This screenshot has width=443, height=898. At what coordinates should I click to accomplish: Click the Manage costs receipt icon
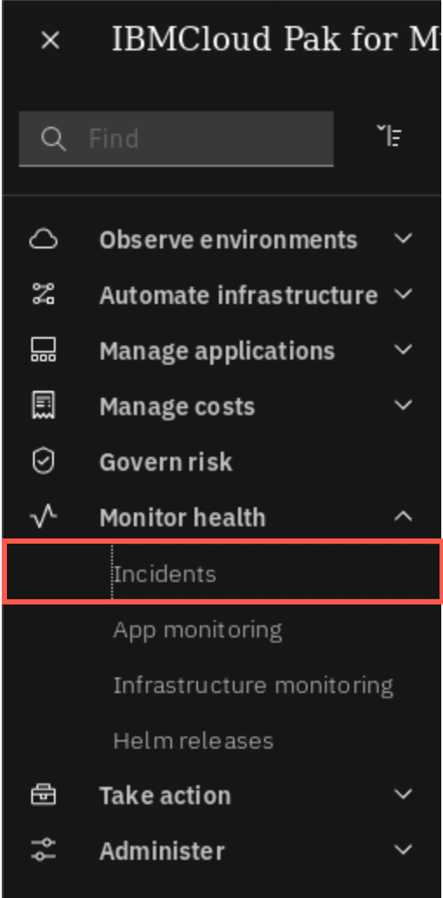[43, 406]
